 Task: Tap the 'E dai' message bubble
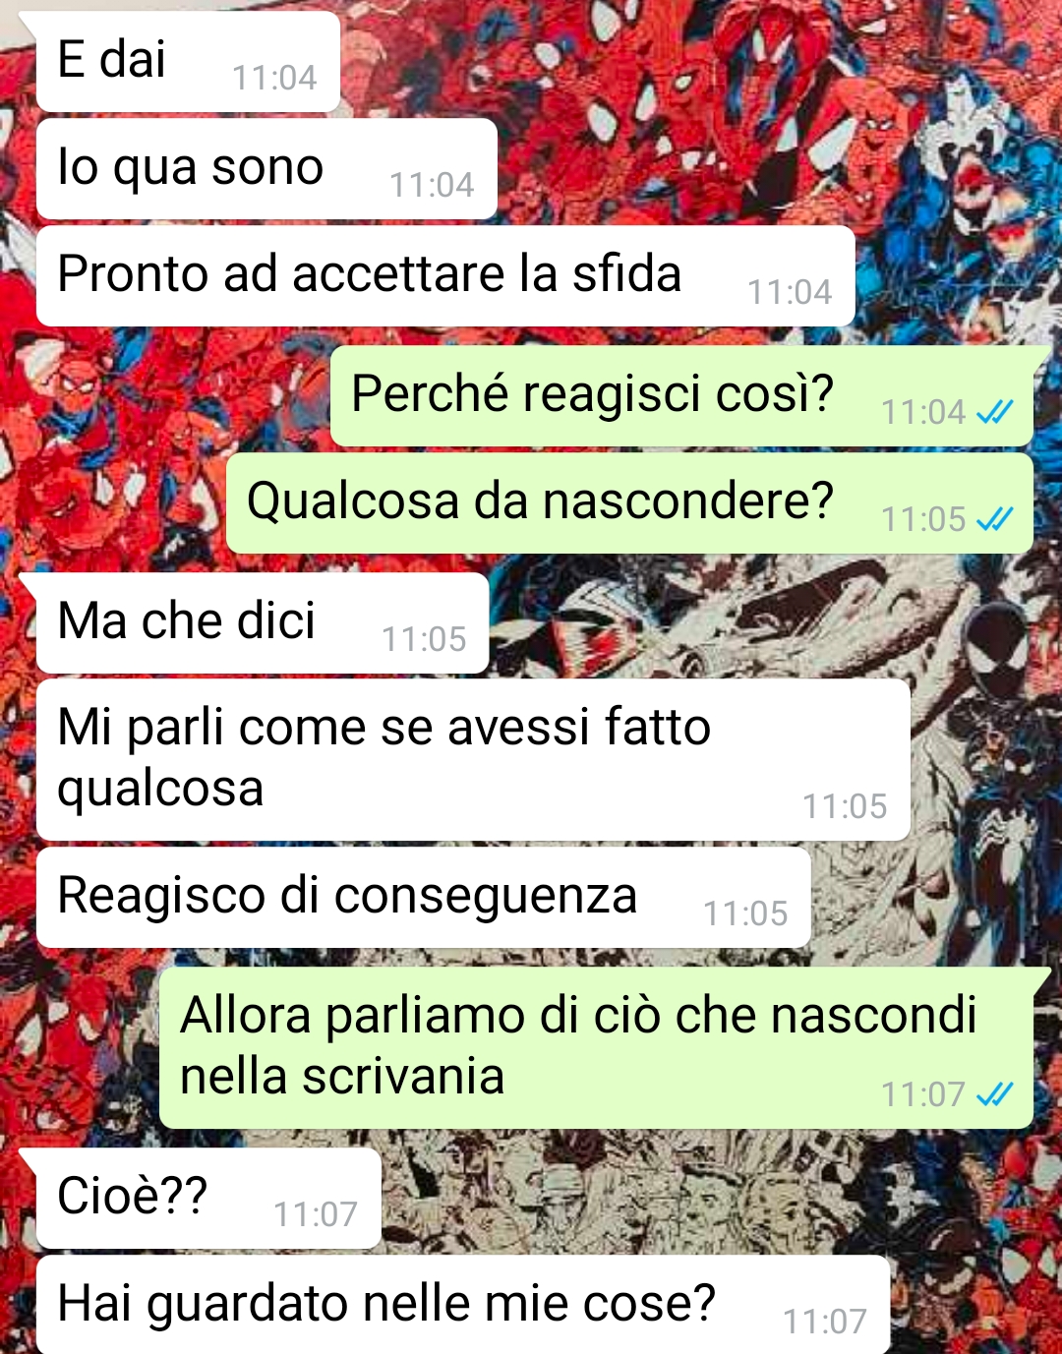tap(187, 62)
